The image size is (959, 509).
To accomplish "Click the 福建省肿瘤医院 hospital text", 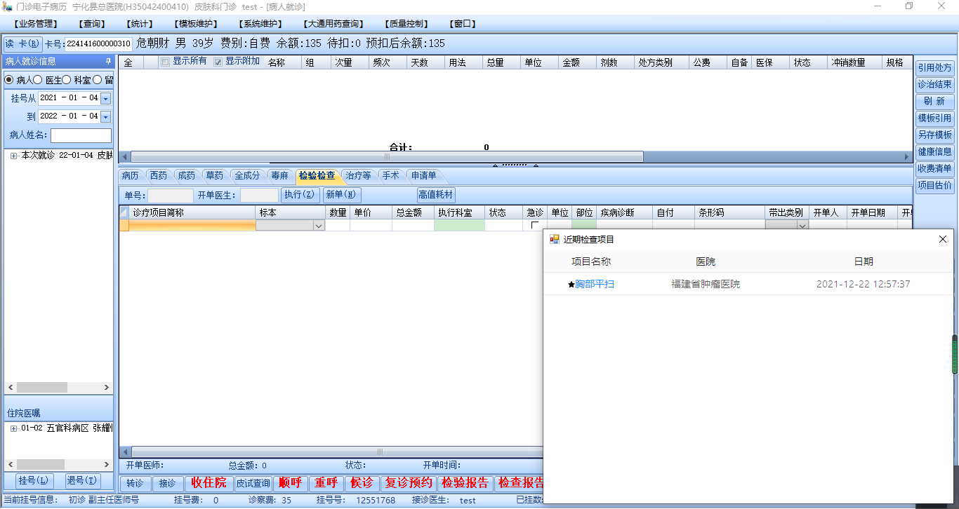I will pyautogui.click(x=706, y=285).
